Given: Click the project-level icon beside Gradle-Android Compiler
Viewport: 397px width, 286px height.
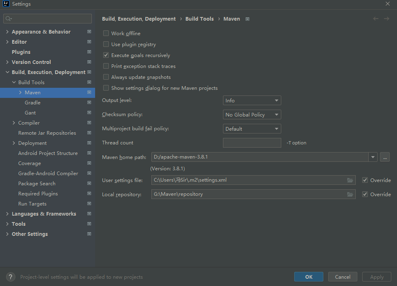Looking at the screenshot, I should pos(89,174).
